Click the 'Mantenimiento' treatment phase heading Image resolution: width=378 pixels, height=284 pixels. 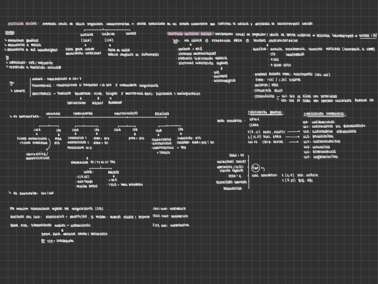126,114
